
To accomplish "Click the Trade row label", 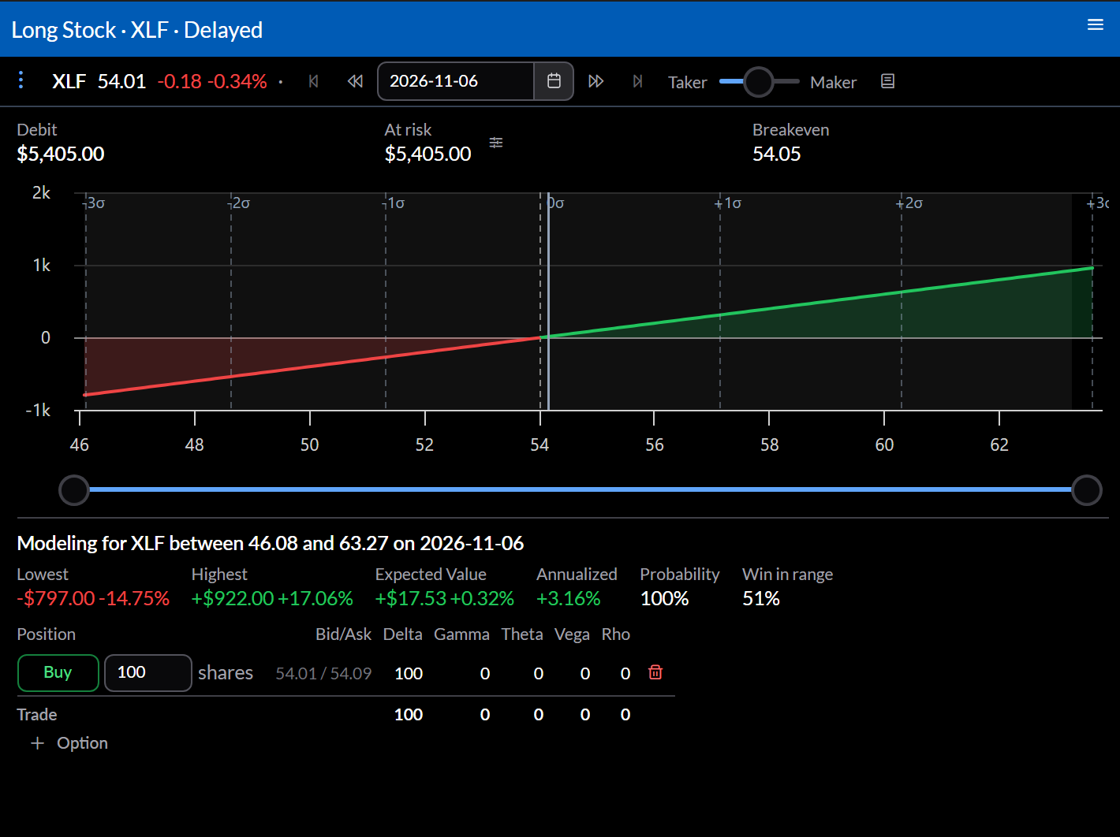I will 37,715.
